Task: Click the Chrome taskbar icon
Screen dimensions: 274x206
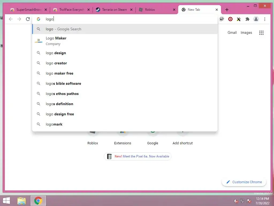Action: [x=38, y=201]
